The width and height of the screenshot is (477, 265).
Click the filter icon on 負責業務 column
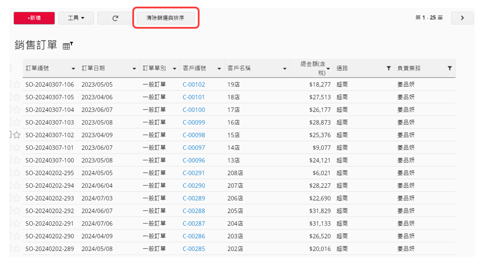click(450, 68)
